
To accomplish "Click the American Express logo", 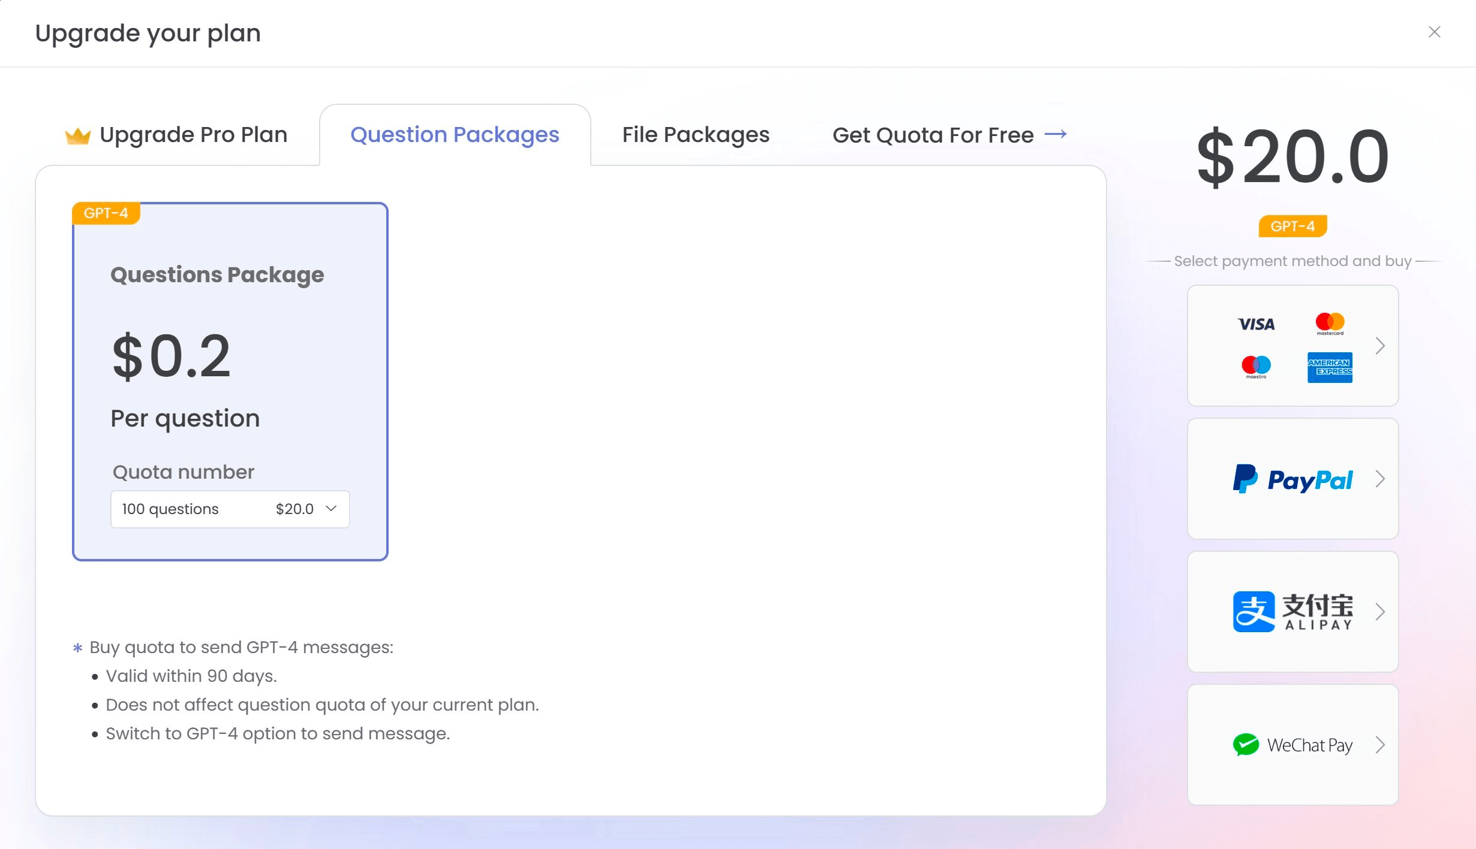I will click(1330, 367).
